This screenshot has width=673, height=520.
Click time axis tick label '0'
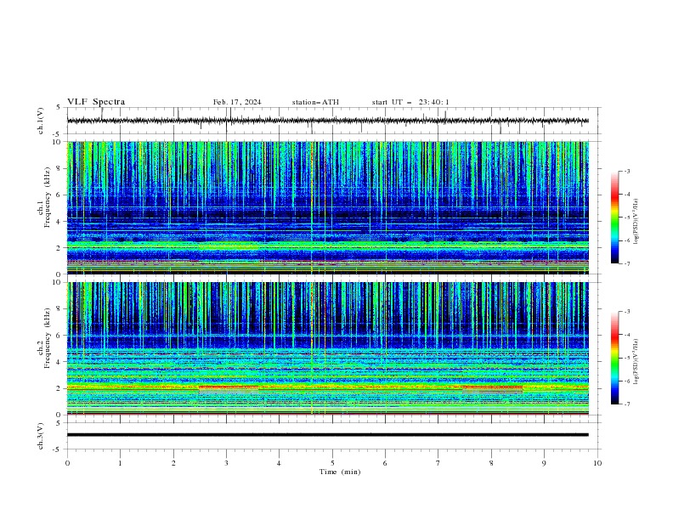point(67,463)
